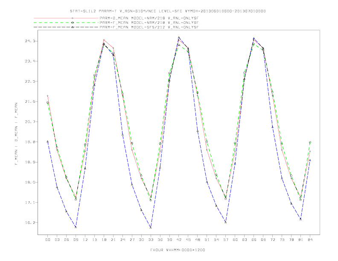Image resolution: width=338 pixels, height=261 pixels.
Task: Click x-axis forecast hour label 15
Action: click(94, 240)
